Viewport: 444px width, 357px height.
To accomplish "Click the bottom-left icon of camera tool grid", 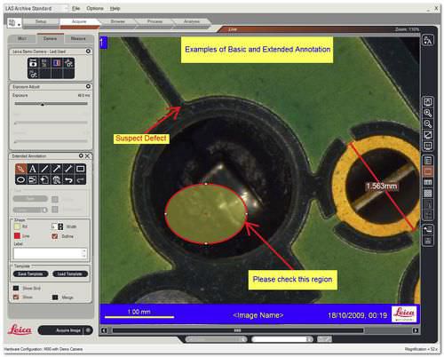I will tap(33, 74).
